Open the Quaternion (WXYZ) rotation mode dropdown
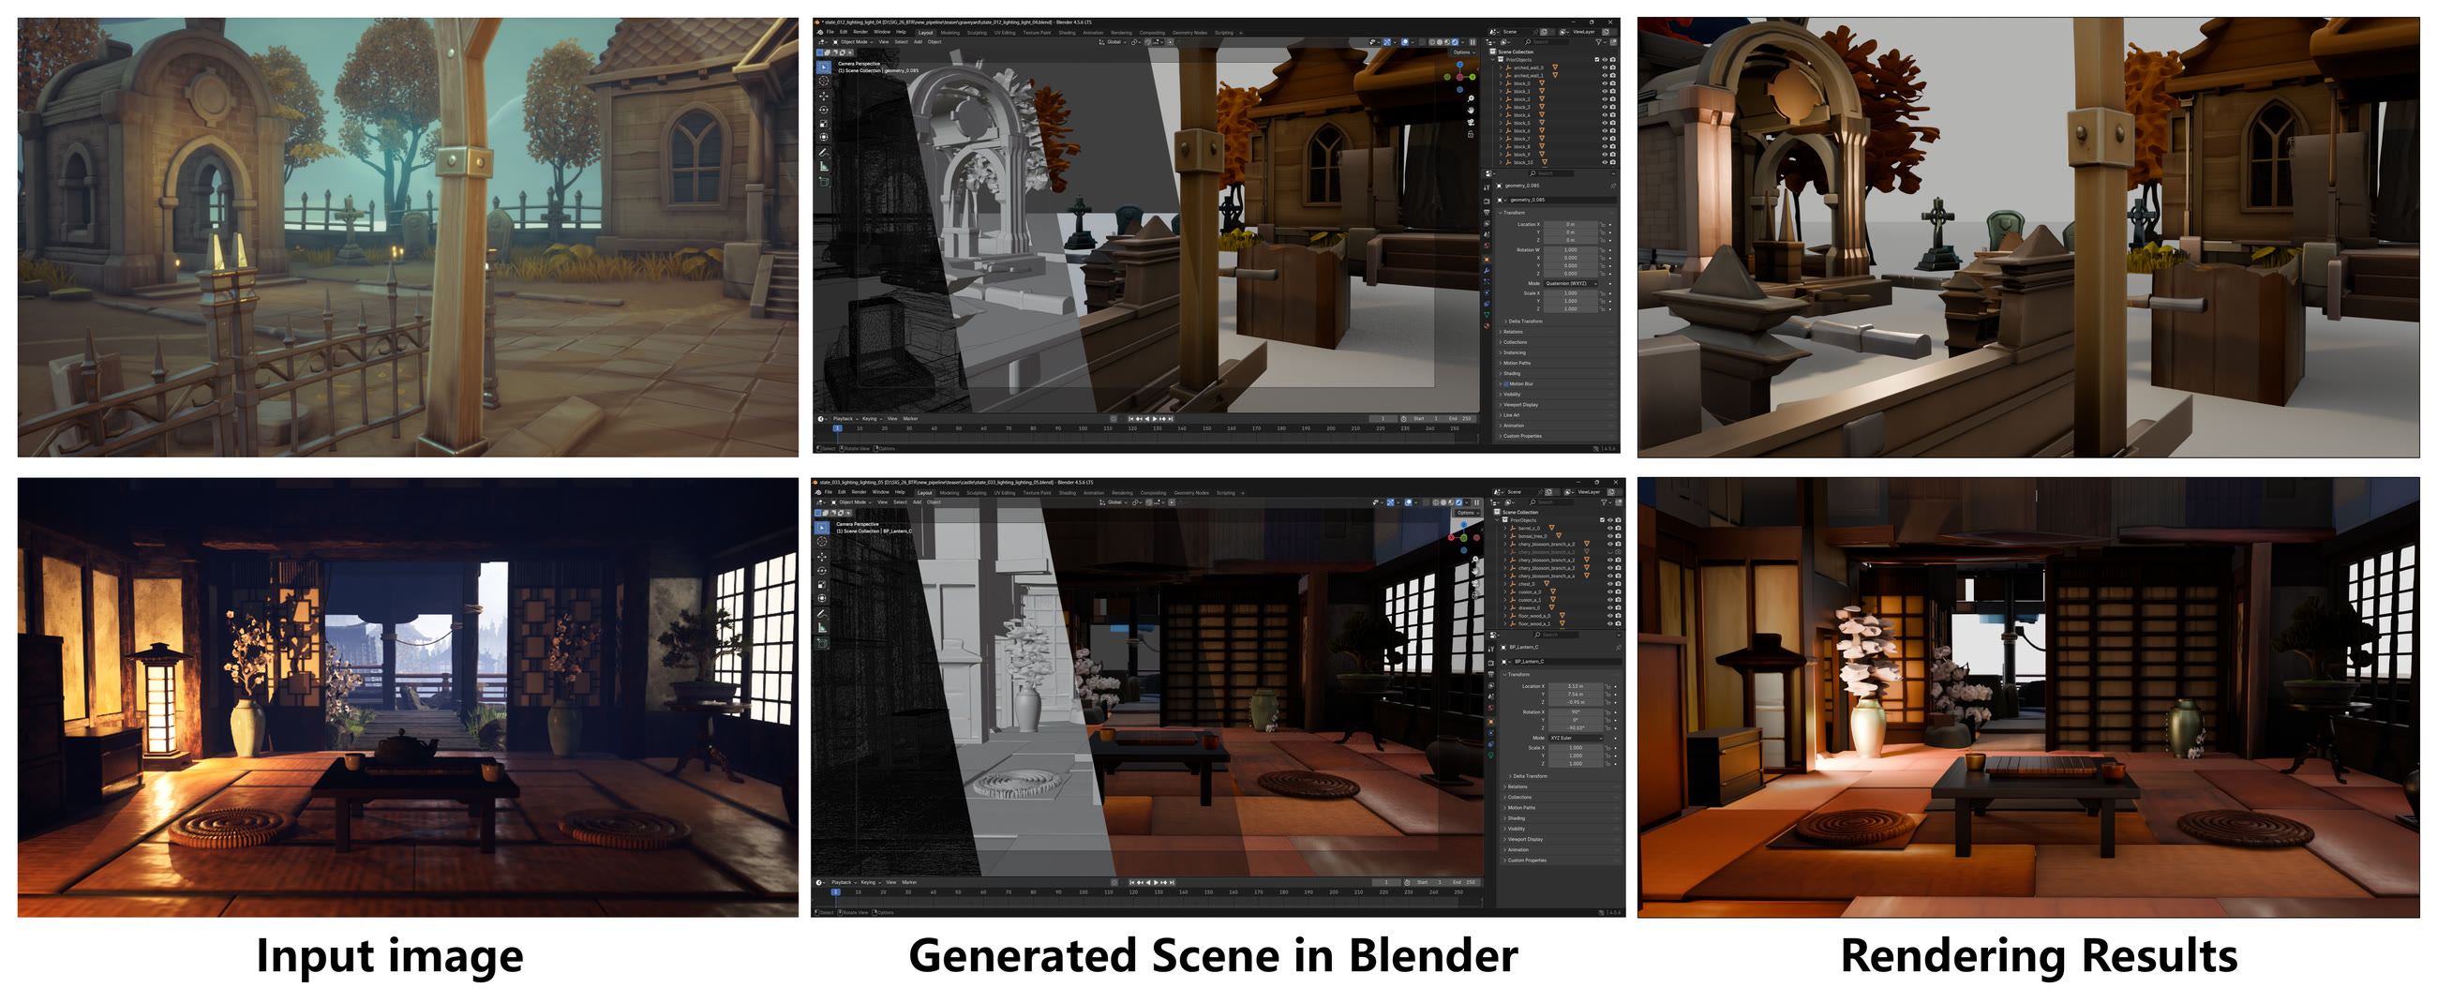This screenshot has width=2437, height=1003. [x=1571, y=283]
